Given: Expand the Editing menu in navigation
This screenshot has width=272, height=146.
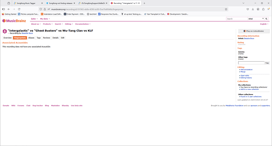Looking at the screenshot, I should coord(69,24).
